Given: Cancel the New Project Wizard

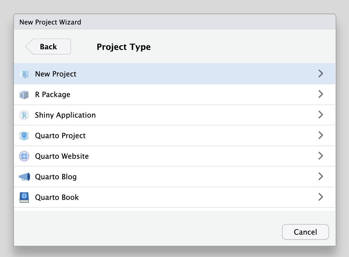Looking at the screenshot, I should pyautogui.click(x=305, y=232).
